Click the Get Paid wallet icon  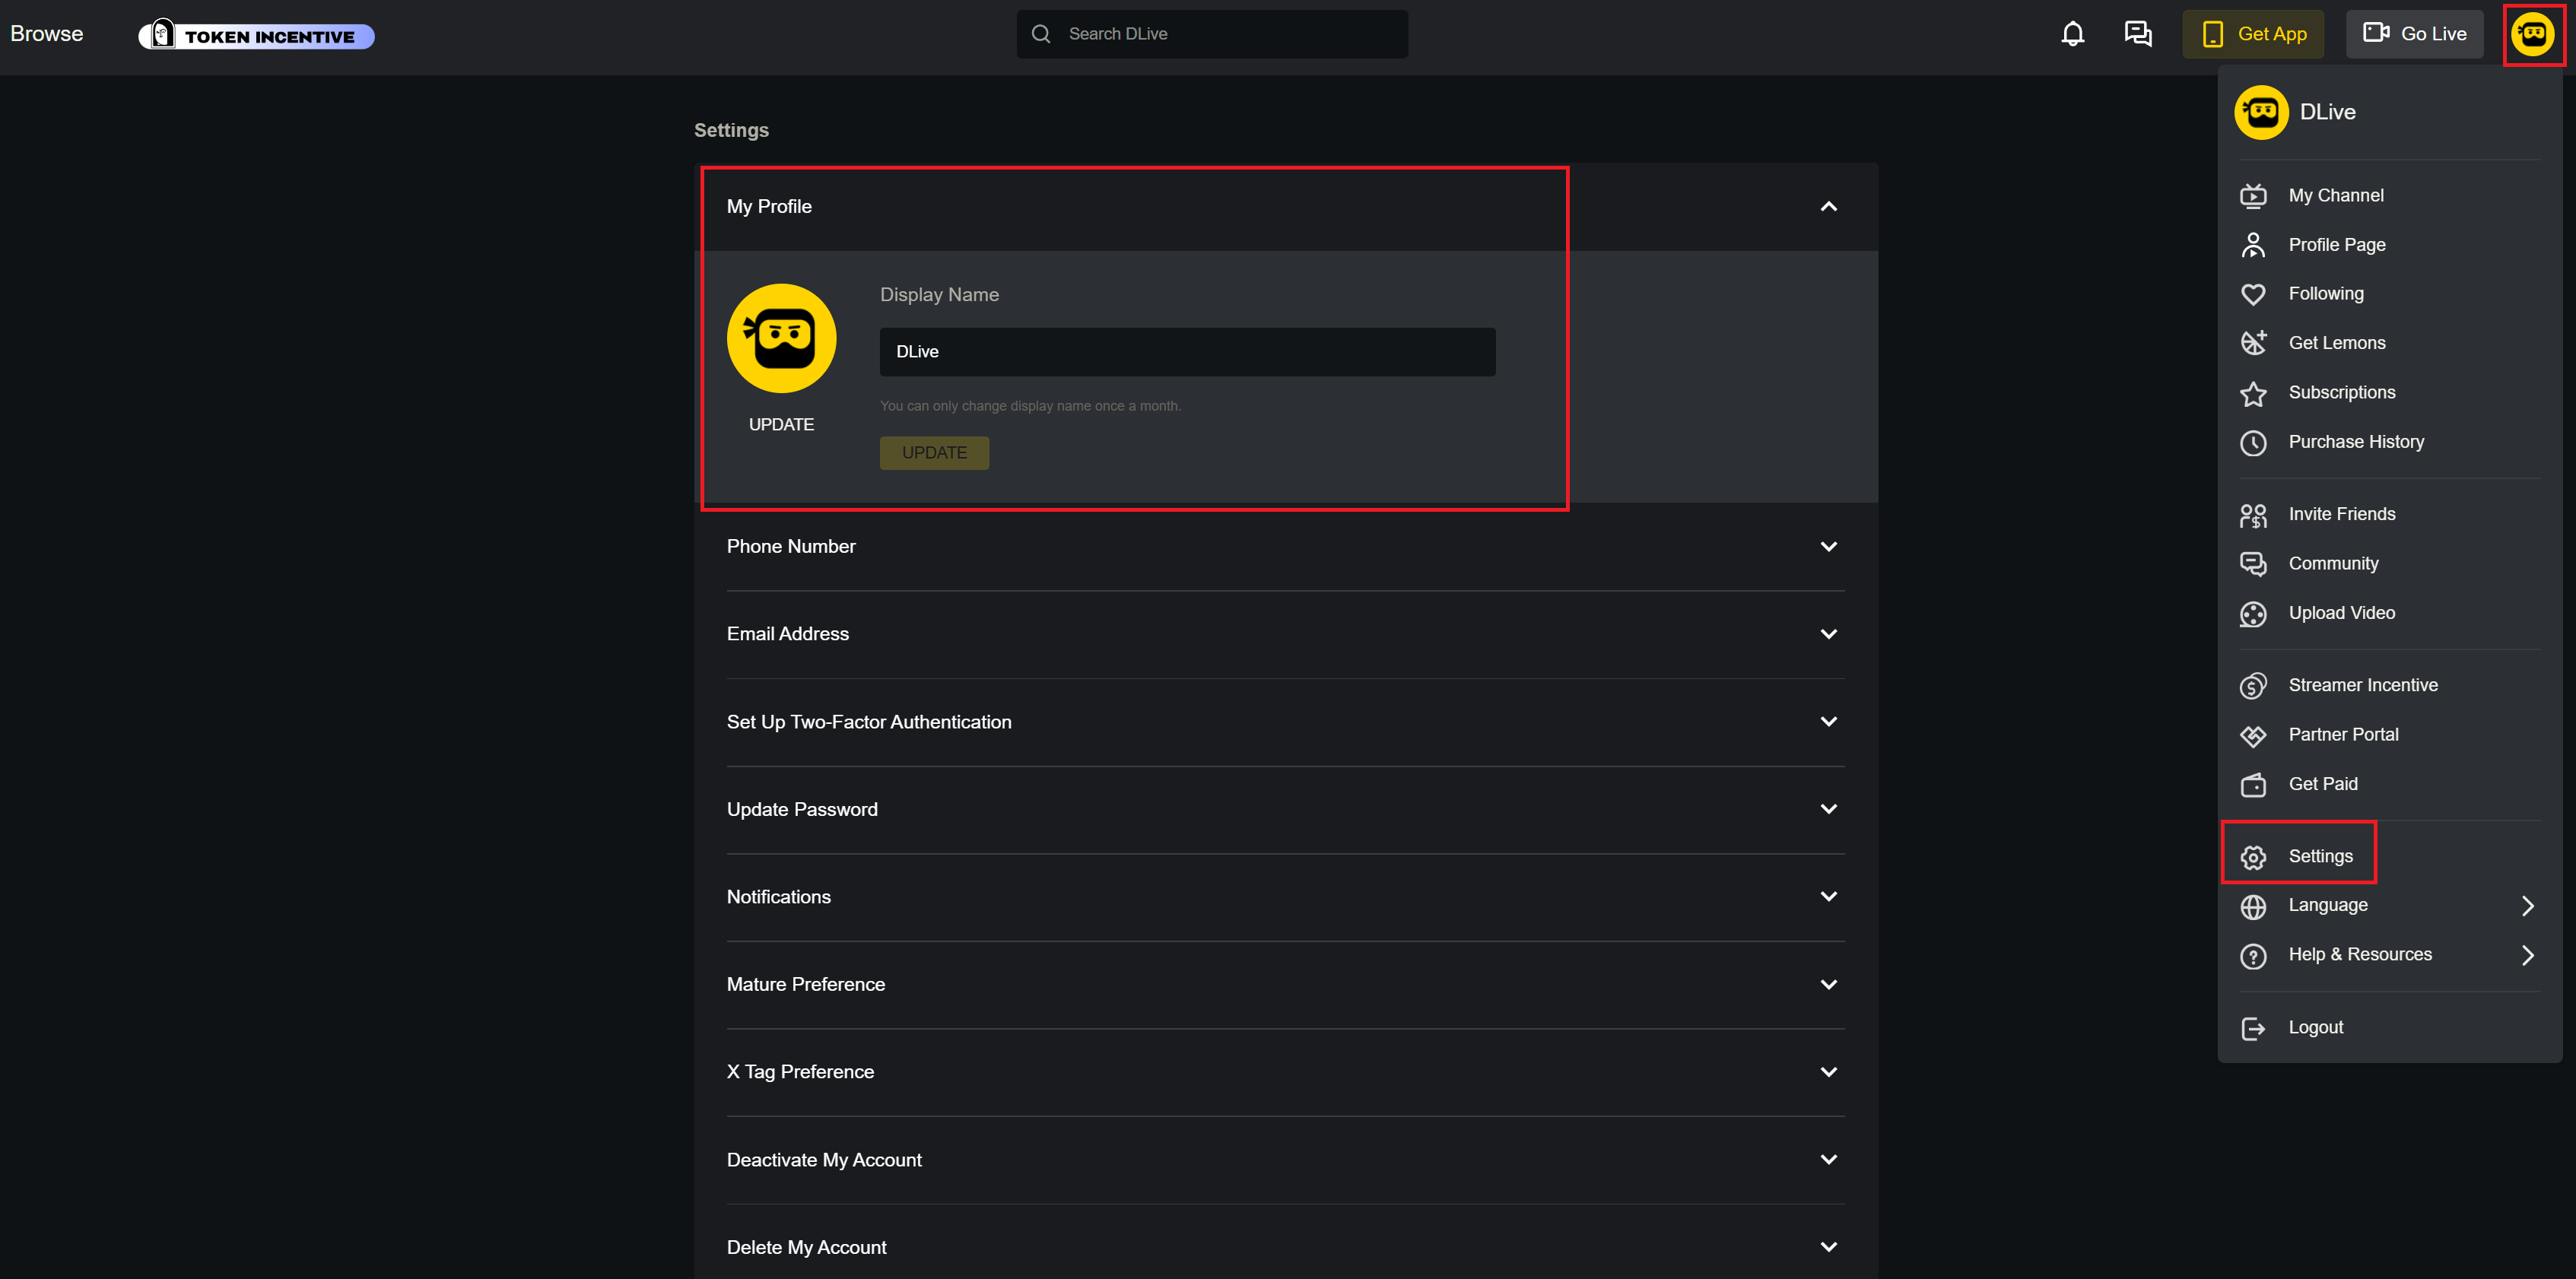(x=2252, y=785)
